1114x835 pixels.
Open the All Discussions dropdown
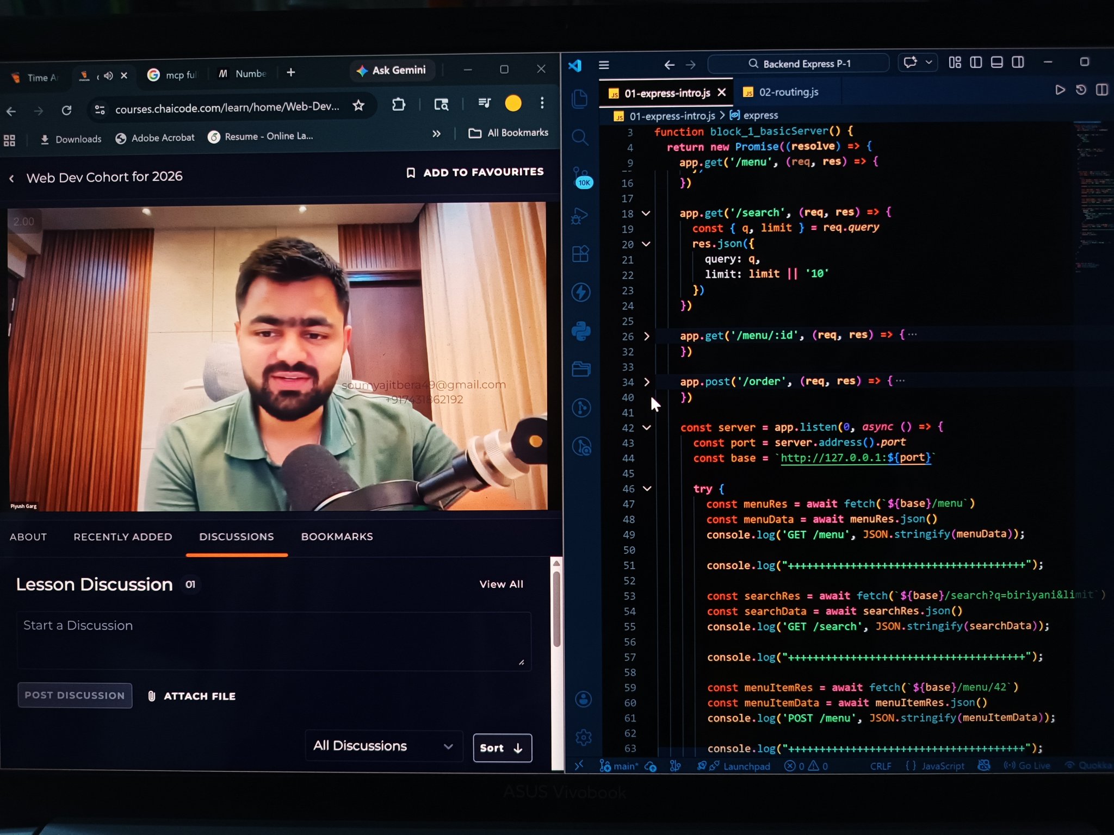(x=383, y=746)
